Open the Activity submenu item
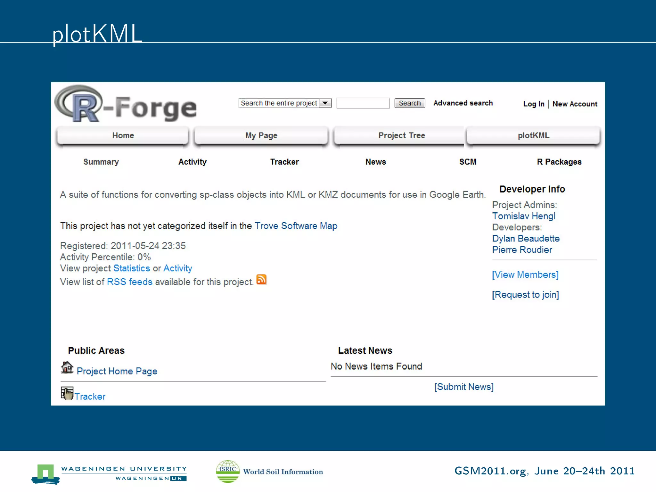 tap(193, 162)
